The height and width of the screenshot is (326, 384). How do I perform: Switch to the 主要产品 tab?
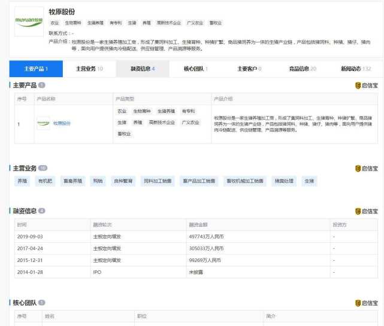tap(36, 69)
